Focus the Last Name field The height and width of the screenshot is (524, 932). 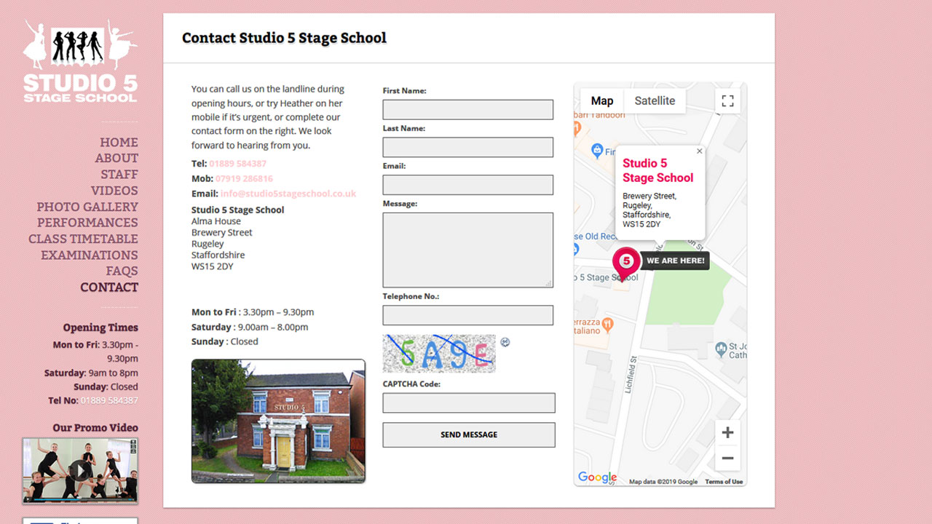click(468, 147)
